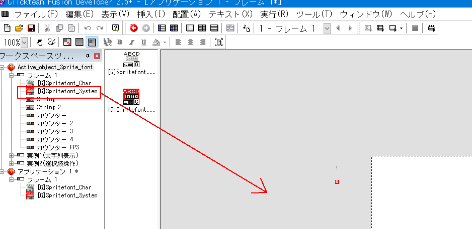The width and height of the screenshot is (472, 229).
Task: Open the 挿入(I) menu
Action: [x=151, y=14]
